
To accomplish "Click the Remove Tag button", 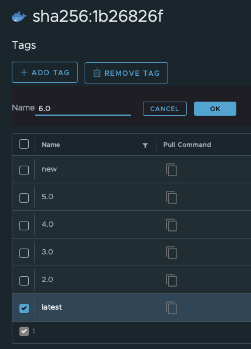I will point(126,73).
